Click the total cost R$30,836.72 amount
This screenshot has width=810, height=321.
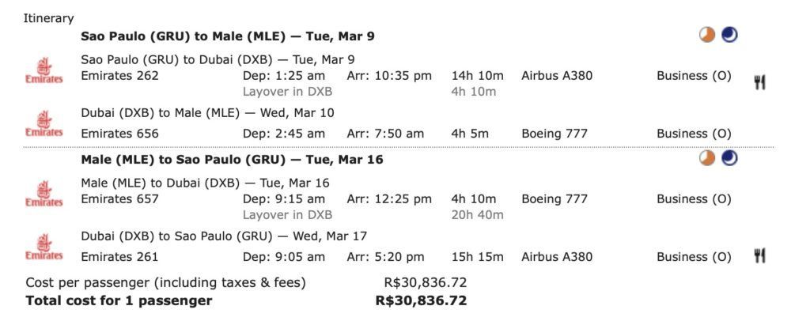click(x=421, y=300)
